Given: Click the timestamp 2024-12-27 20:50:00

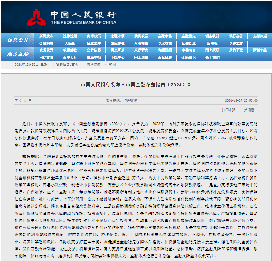Looking at the screenshot, I should click(241, 100).
